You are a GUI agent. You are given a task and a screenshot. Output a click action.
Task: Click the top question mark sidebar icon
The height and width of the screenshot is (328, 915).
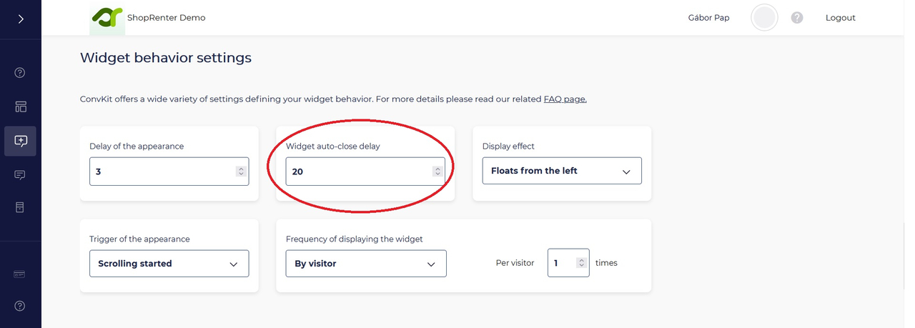pos(20,72)
